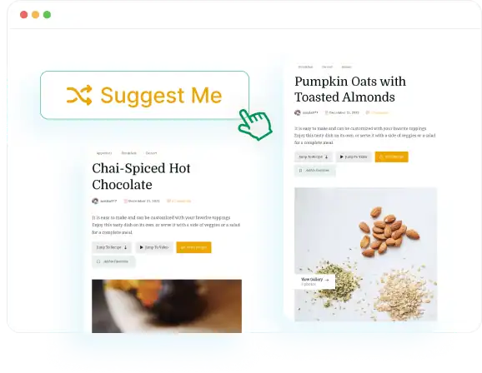Add Chai-Spiced Hot Chocolate to favorites
This screenshot has height=373, width=482.
pos(113,261)
